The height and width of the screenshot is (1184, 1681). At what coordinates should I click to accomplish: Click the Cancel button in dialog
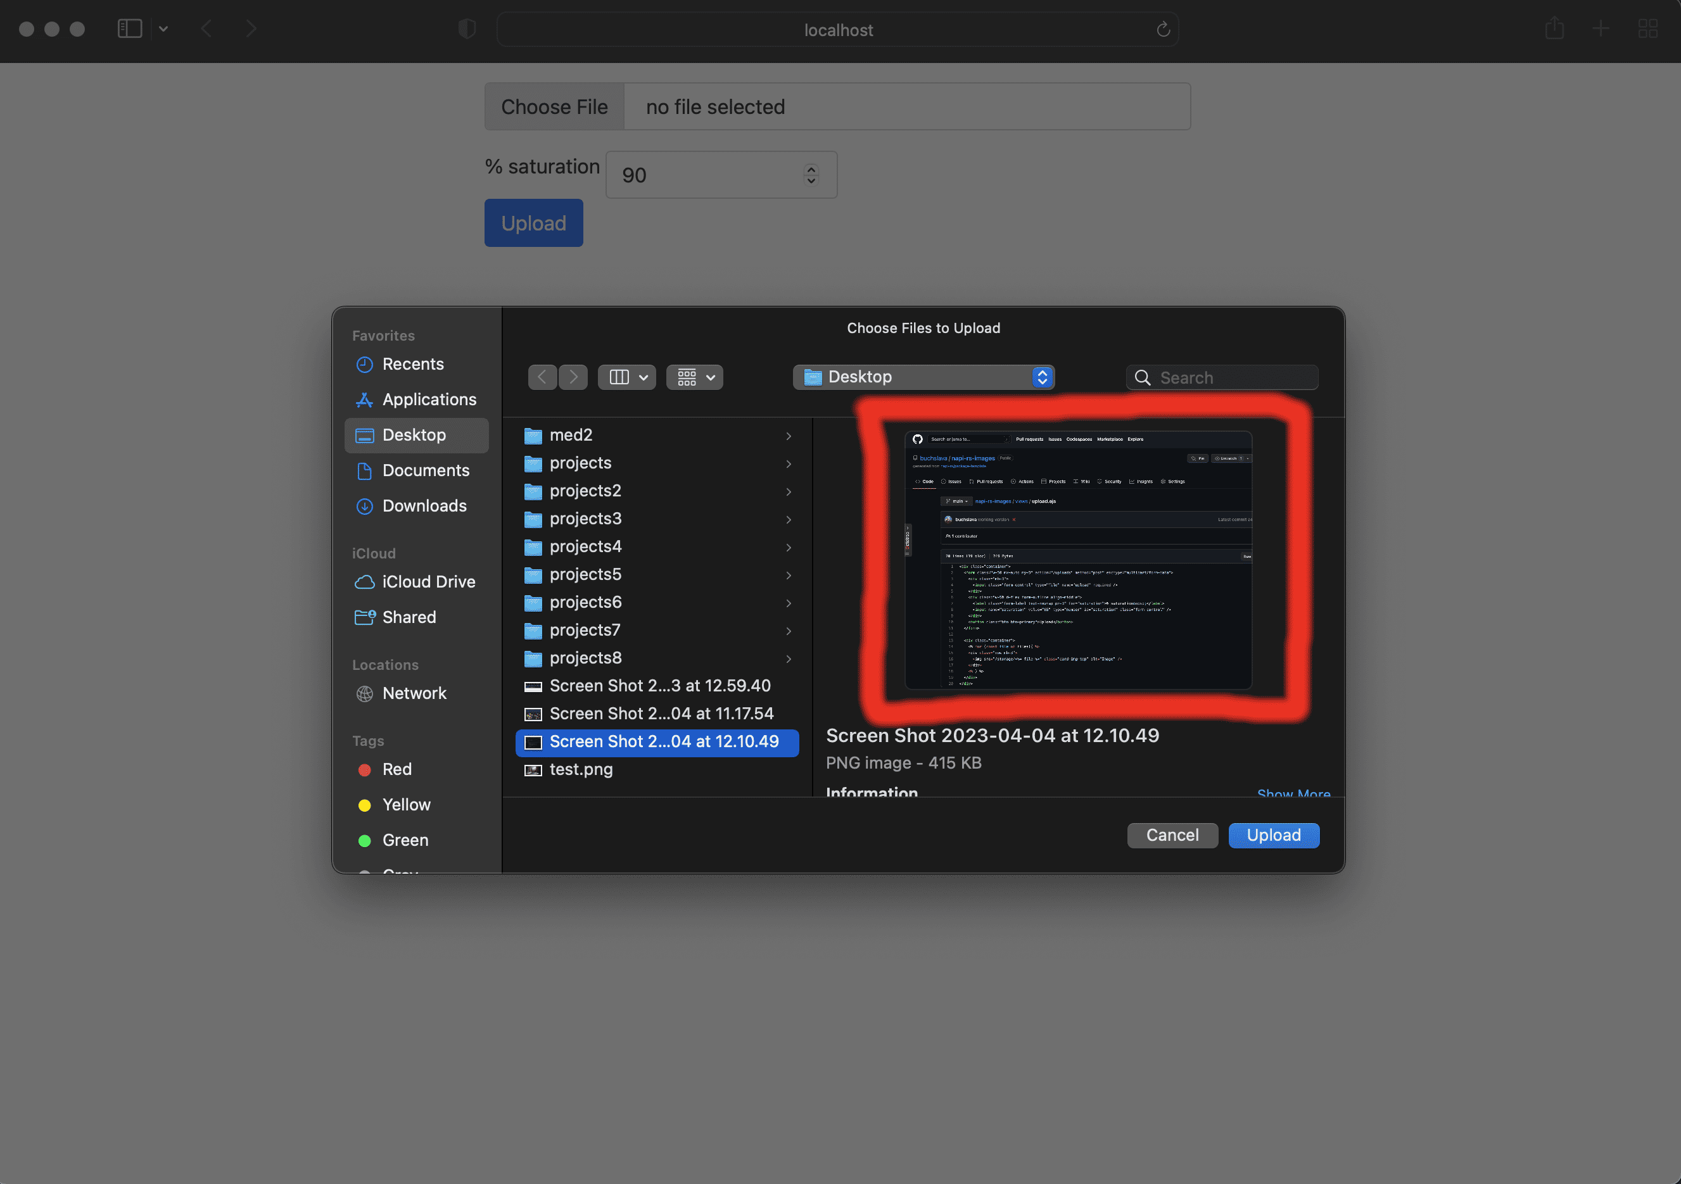[x=1171, y=835]
